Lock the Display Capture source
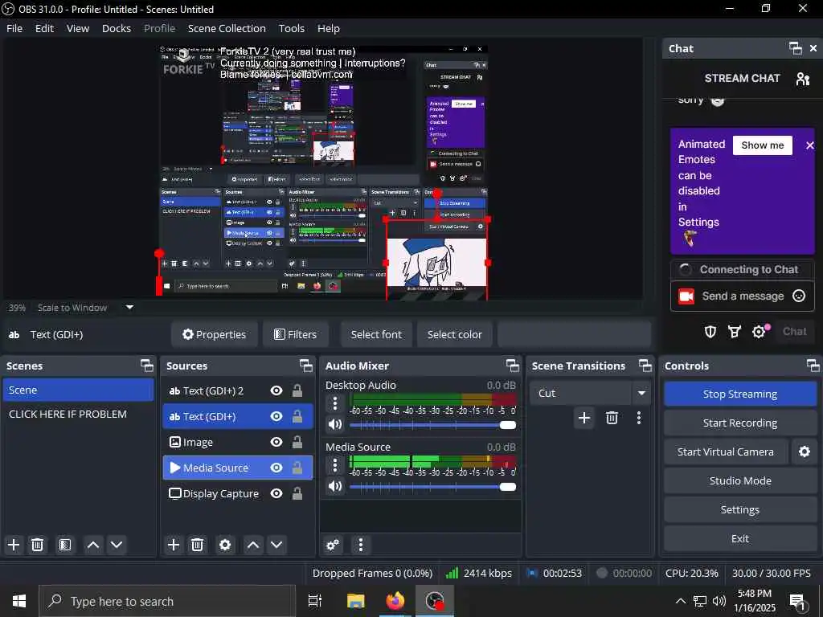Image resolution: width=823 pixels, height=617 pixels. point(297,493)
